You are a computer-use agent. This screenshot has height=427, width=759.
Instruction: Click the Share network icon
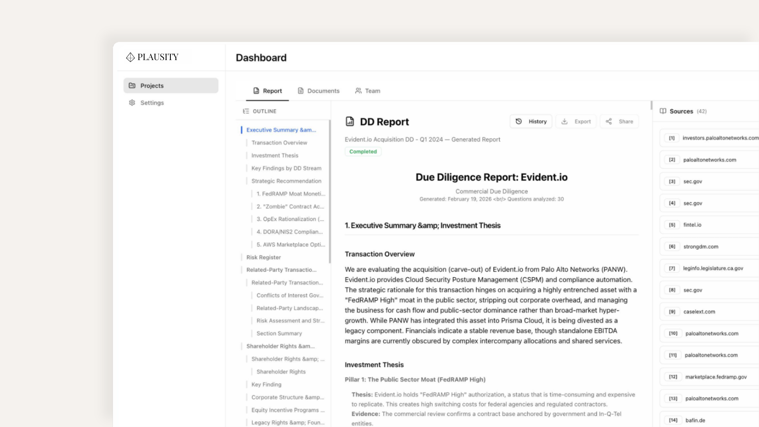point(609,121)
